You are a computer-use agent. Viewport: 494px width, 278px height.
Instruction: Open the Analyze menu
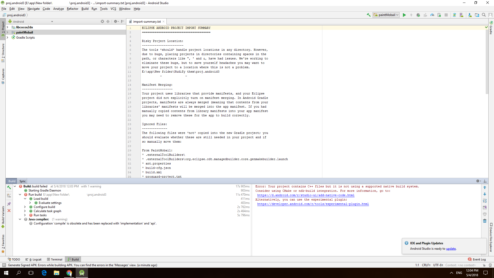click(58, 9)
